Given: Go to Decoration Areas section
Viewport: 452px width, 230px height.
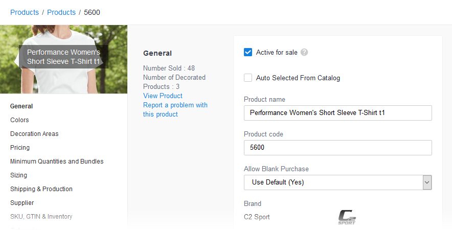Looking at the screenshot, I should pos(34,134).
